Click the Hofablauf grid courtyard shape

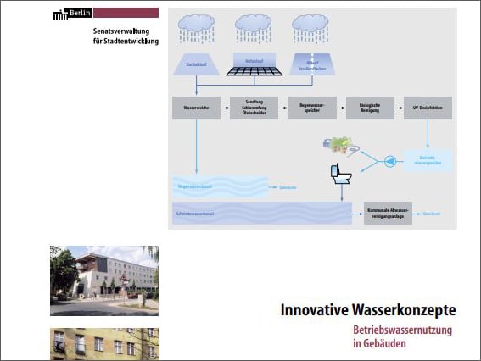tap(254, 64)
